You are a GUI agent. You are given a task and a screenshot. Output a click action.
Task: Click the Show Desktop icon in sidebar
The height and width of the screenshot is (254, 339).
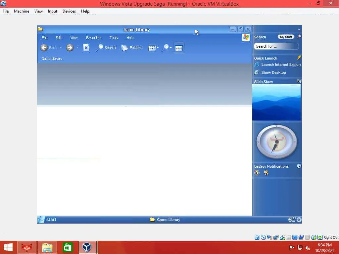click(x=257, y=72)
